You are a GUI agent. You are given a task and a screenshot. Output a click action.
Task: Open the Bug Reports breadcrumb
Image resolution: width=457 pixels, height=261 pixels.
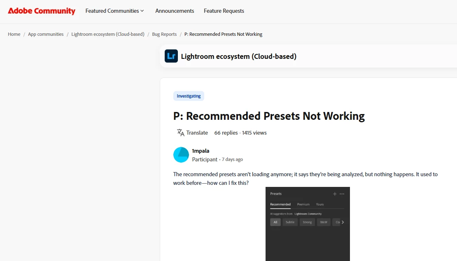tap(164, 34)
